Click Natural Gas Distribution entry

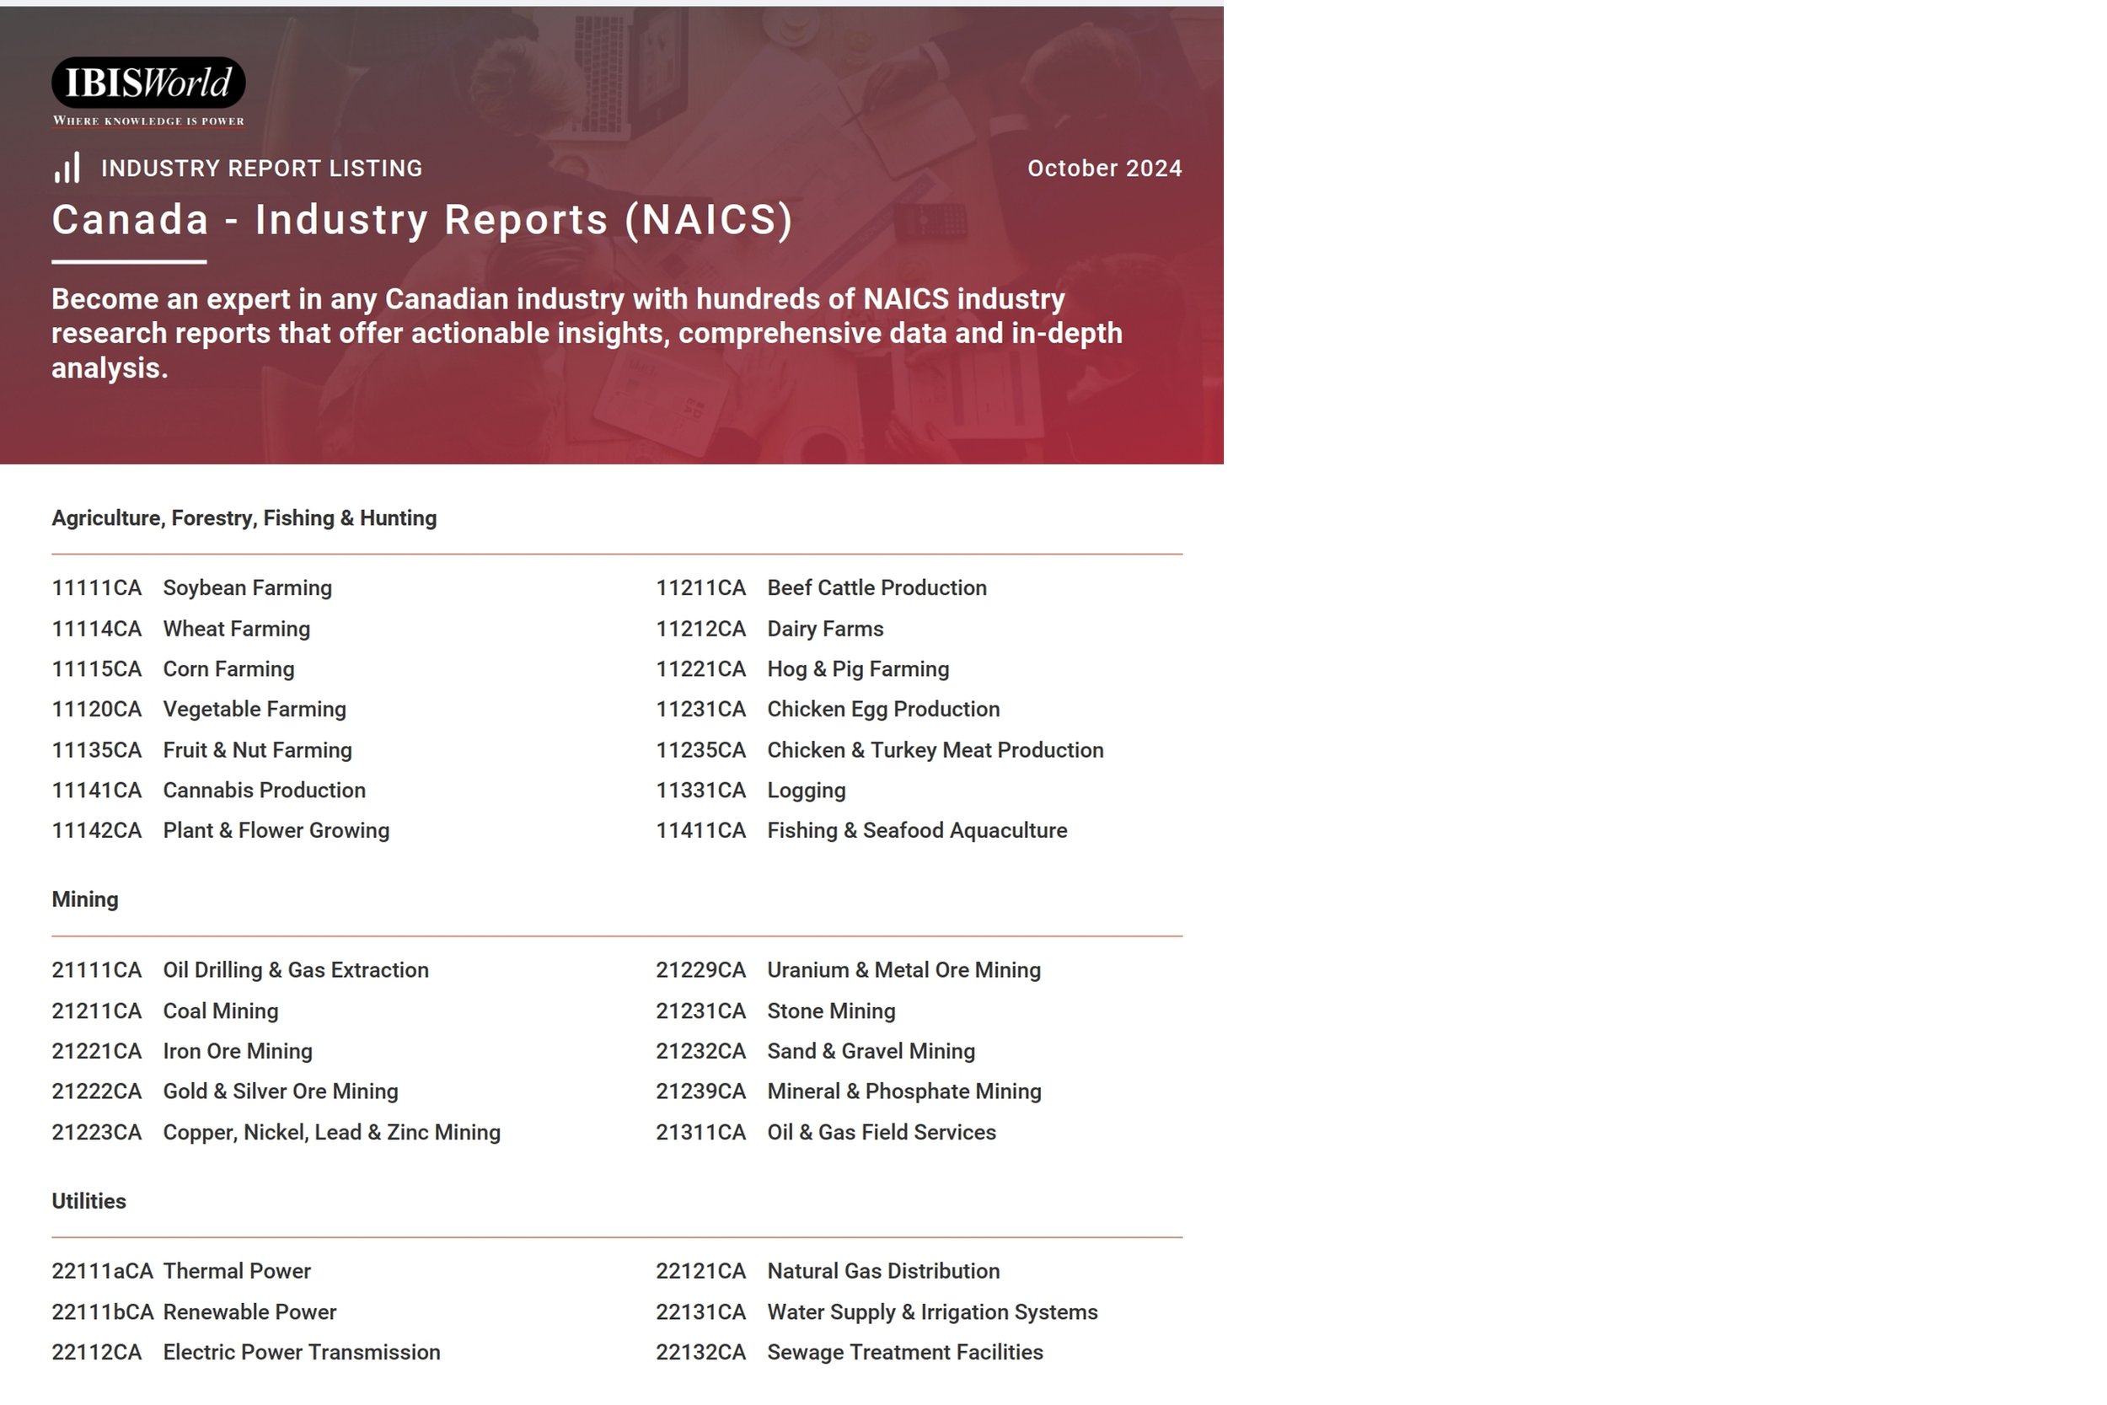[x=883, y=1272]
